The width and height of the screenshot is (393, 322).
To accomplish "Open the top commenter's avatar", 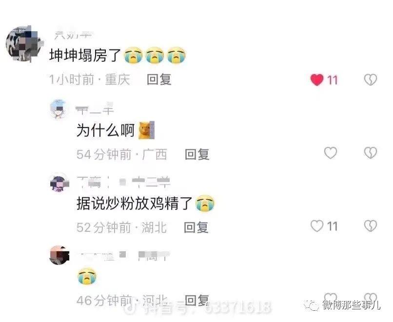I will click(24, 44).
